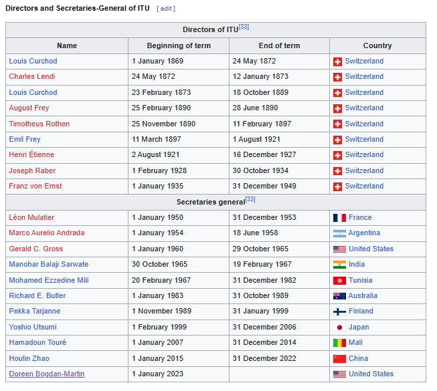The height and width of the screenshot is (391, 437).
Task: Select the '31 December 2022' cell
Action: point(279,358)
